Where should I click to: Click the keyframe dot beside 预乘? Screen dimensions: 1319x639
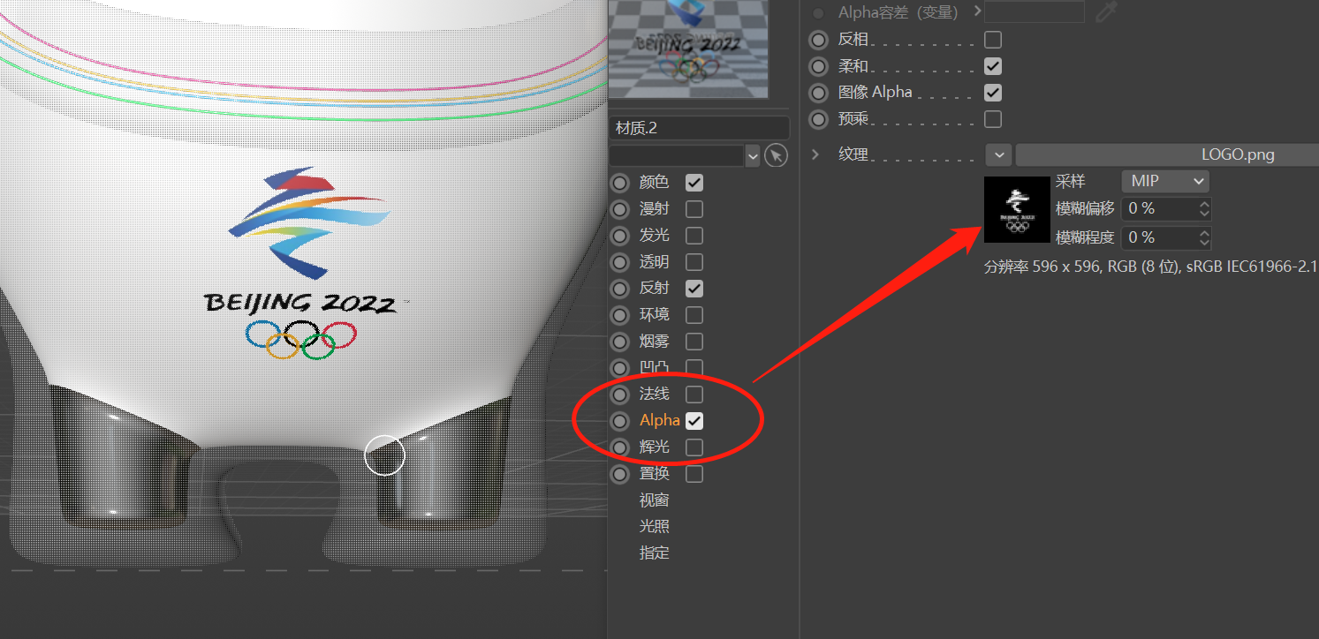pyautogui.click(x=819, y=119)
